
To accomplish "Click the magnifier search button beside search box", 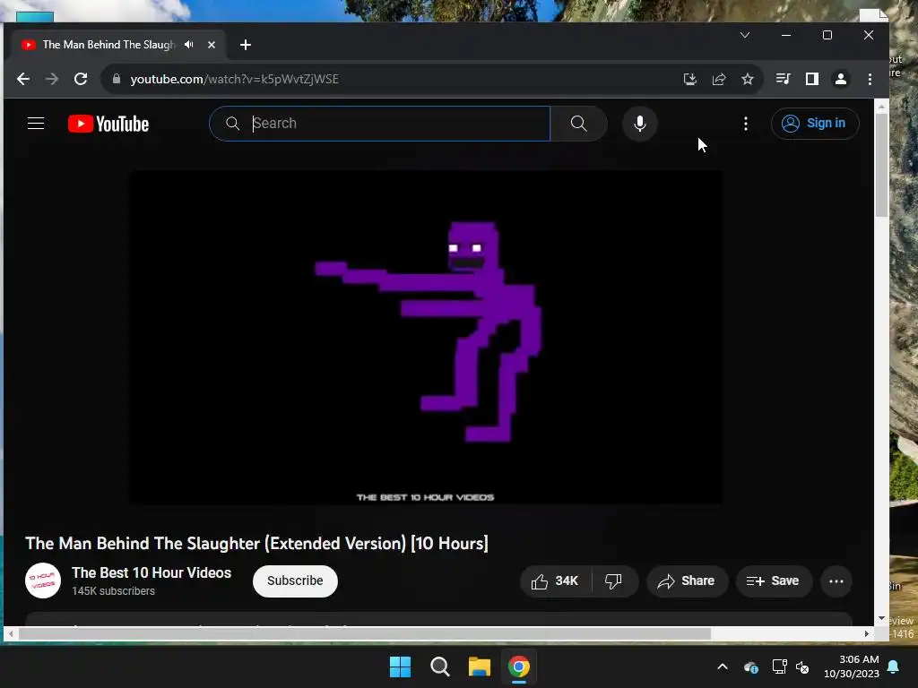I will pos(578,124).
